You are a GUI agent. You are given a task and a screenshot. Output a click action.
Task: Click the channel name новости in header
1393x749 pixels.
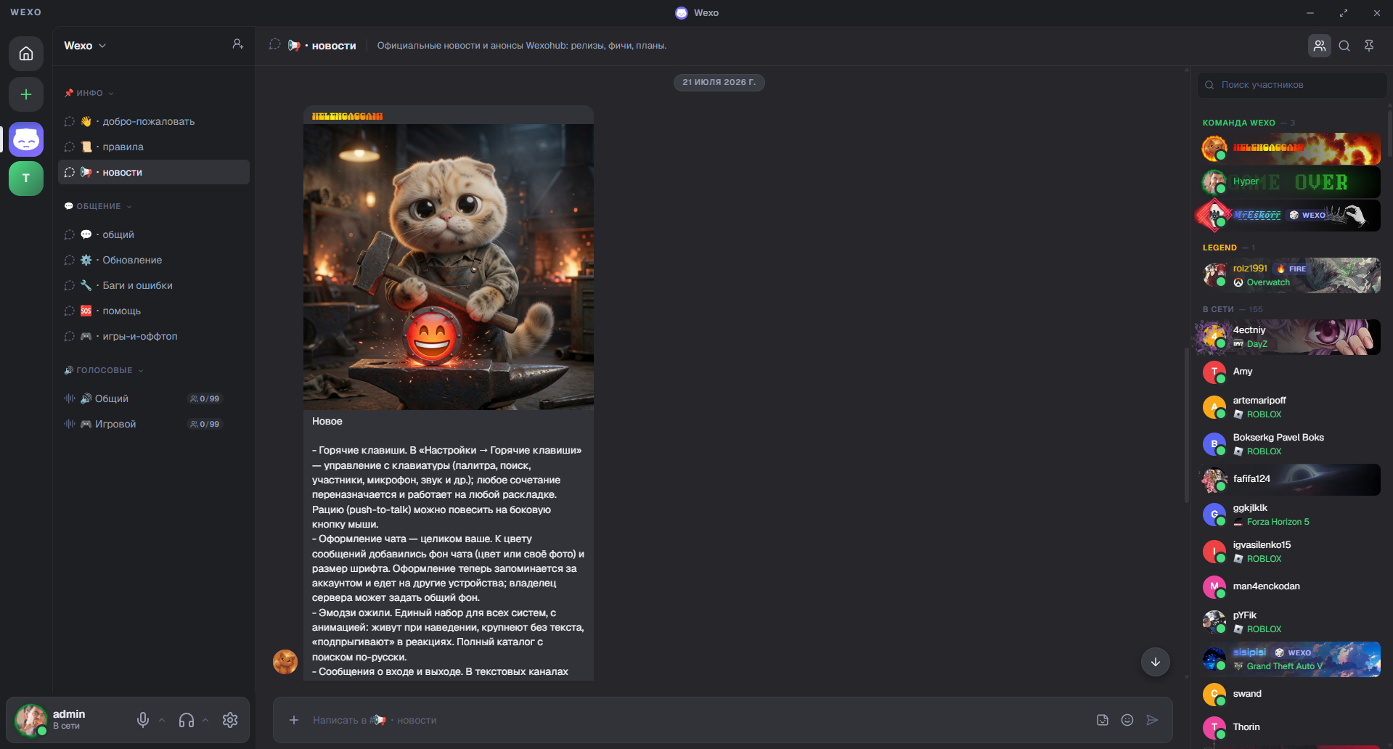(x=334, y=46)
